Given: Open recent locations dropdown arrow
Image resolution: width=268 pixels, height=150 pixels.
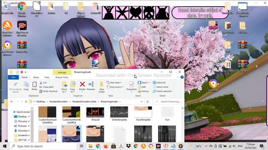Looking at the screenshot, I should click(22, 102).
